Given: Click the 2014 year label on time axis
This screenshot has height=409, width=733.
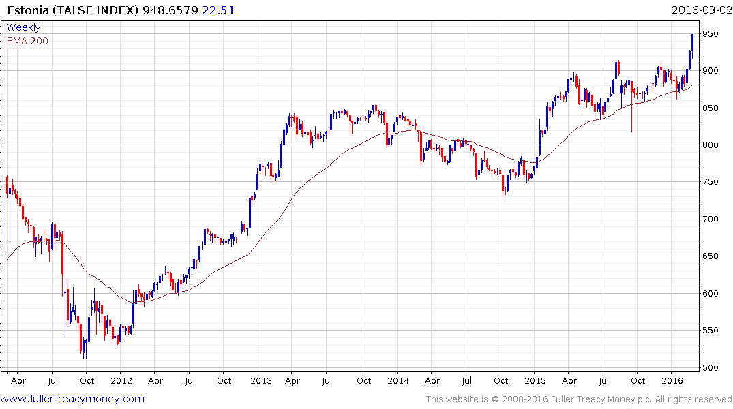Looking at the screenshot, I should click(x=398, y=380).
